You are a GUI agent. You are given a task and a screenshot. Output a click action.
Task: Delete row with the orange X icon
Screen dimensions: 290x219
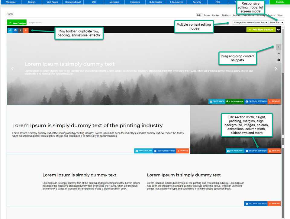[x=26, y=30]
